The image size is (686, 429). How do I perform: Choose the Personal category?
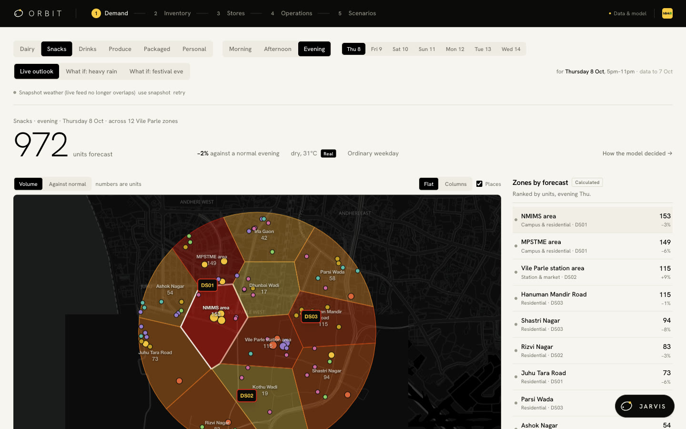click(194, 49)
